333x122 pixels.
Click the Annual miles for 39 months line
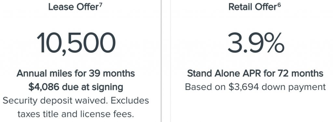point(75,73)
